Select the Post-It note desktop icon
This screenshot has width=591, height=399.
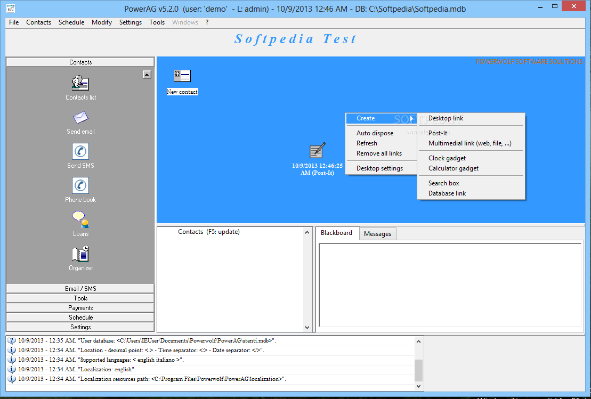coord(317,151)
